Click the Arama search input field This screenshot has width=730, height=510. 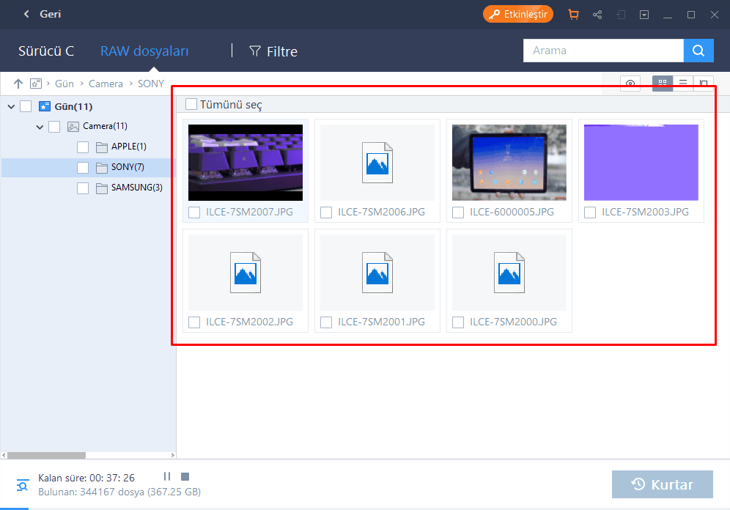coord(602,51)
